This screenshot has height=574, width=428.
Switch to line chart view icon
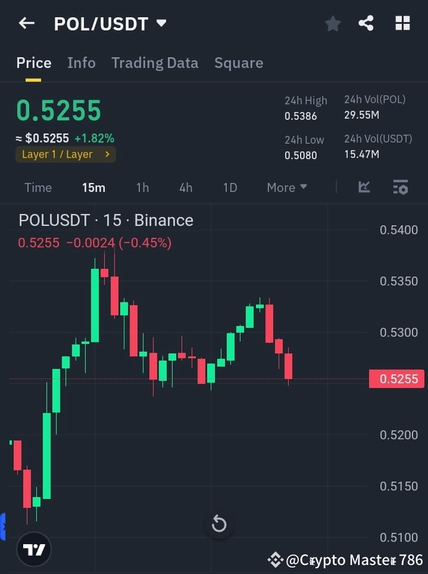click(364, 187)
